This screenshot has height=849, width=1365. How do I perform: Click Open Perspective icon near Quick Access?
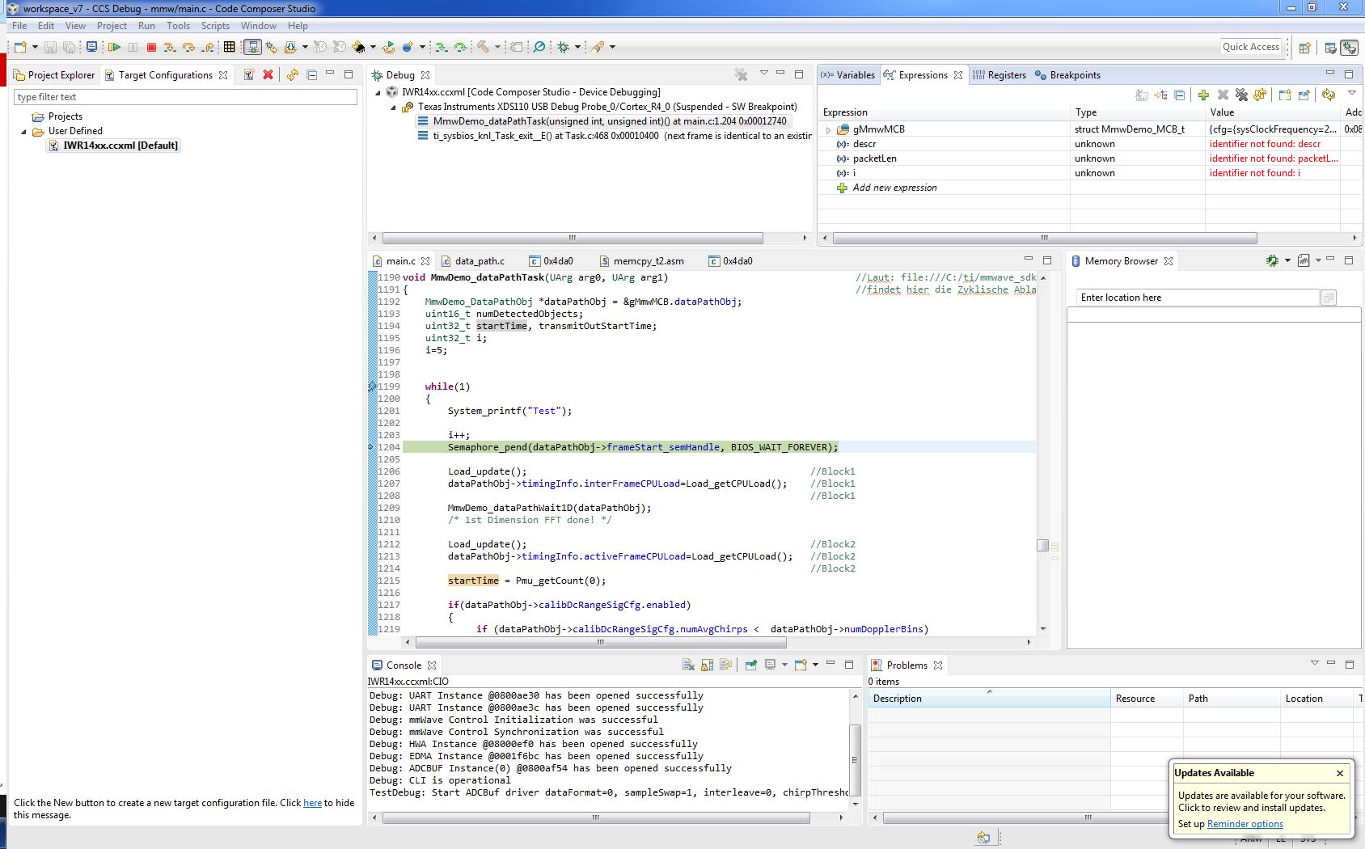pos(1304,48)
